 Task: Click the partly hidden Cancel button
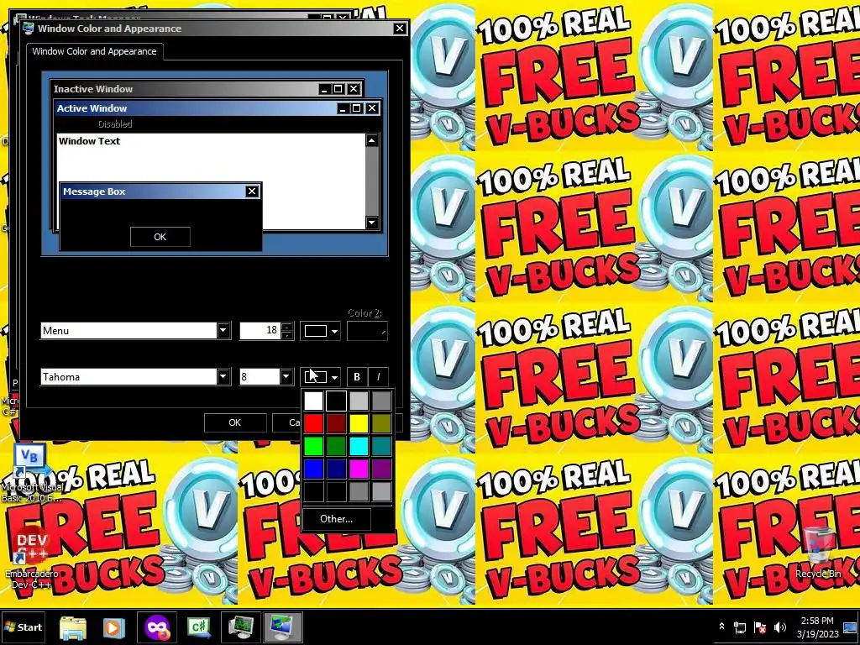(x=286, y=422)
